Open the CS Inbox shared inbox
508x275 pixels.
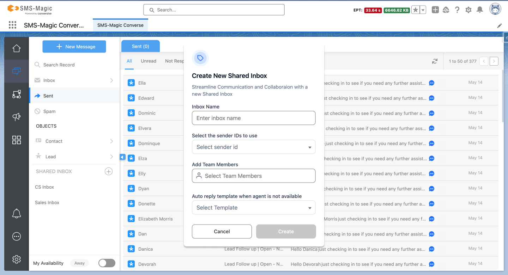[x=44, y=187]
